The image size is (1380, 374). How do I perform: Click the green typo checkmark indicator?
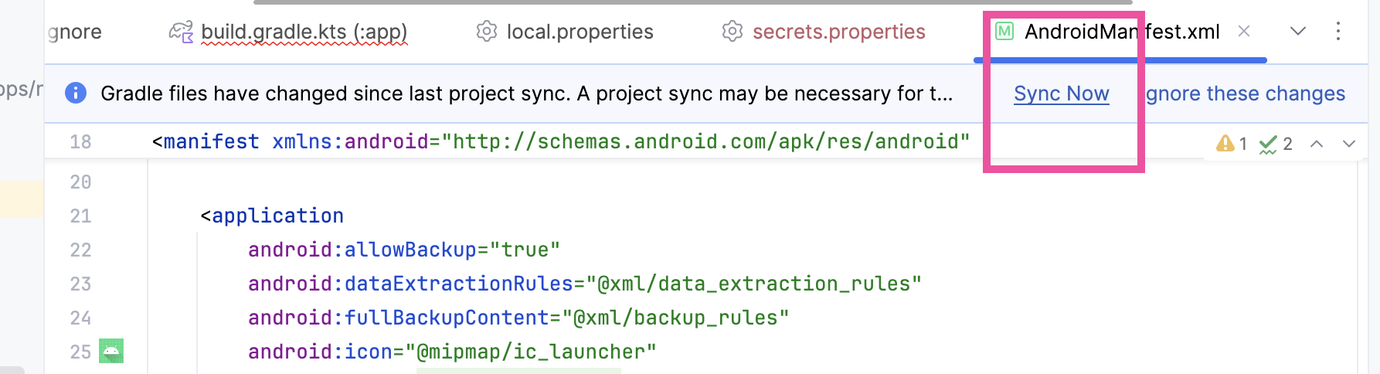(x=1268, y=144)
